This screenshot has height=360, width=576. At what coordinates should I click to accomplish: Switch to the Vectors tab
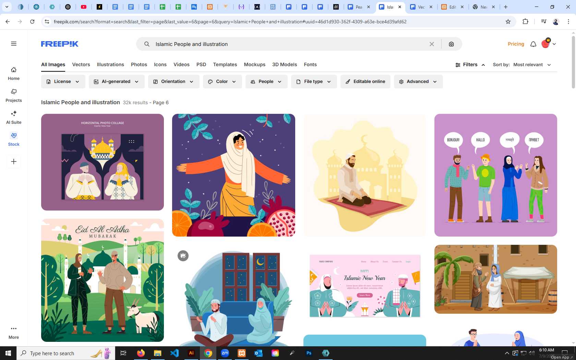(81, 64)
